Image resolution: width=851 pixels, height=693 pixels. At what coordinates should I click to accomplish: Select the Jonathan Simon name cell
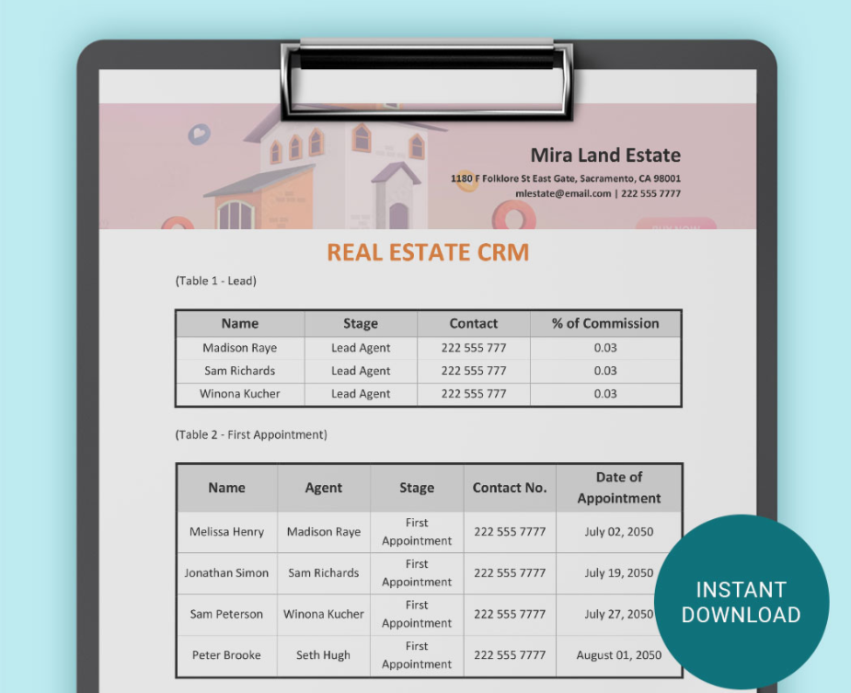[226, 573]
